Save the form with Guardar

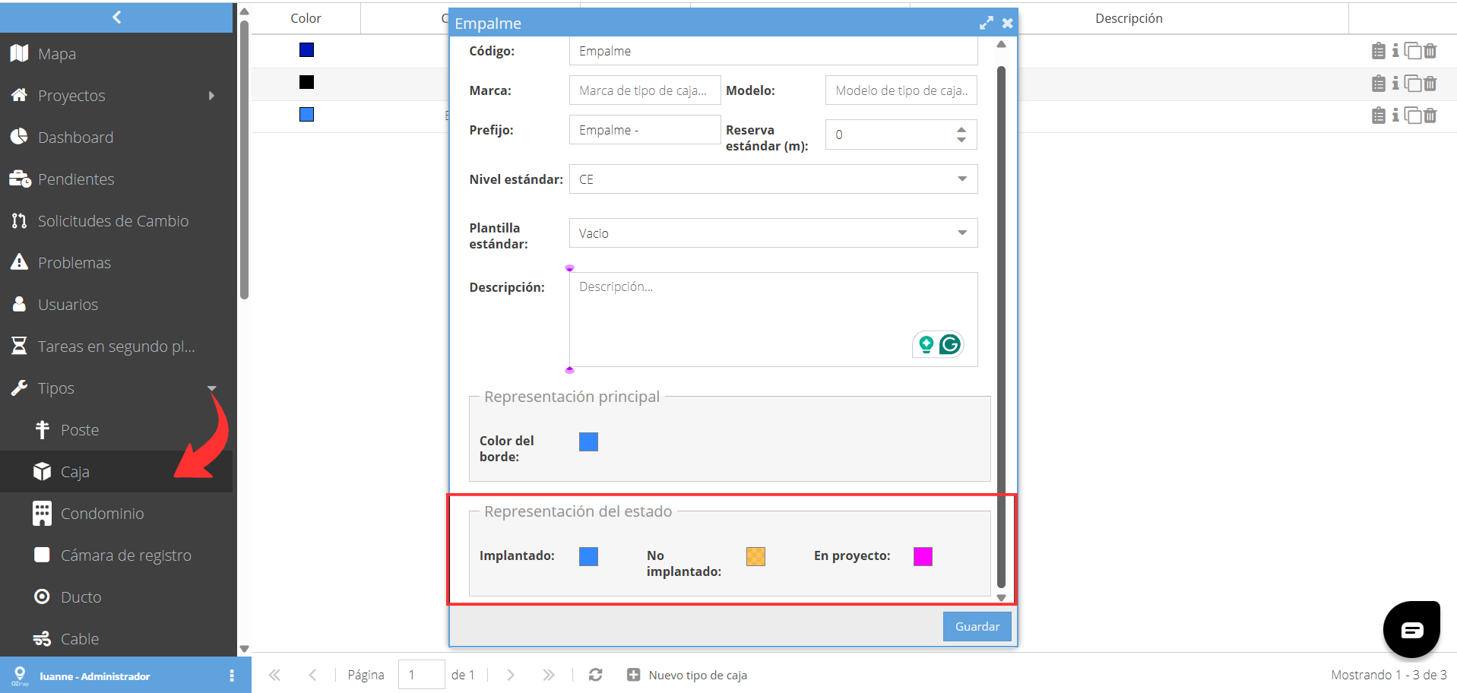977,627
